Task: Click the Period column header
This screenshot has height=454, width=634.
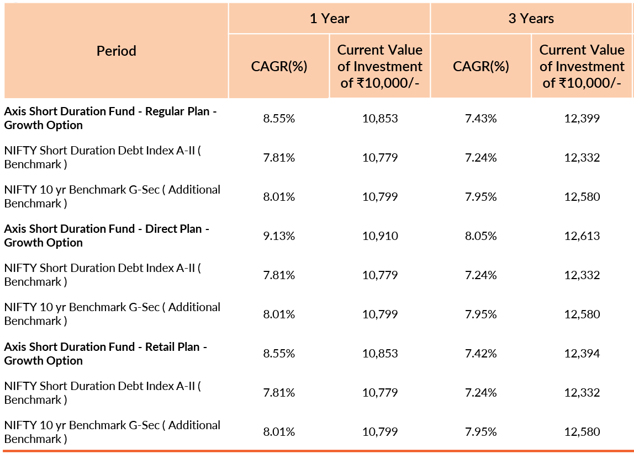Action: (116, 51)
